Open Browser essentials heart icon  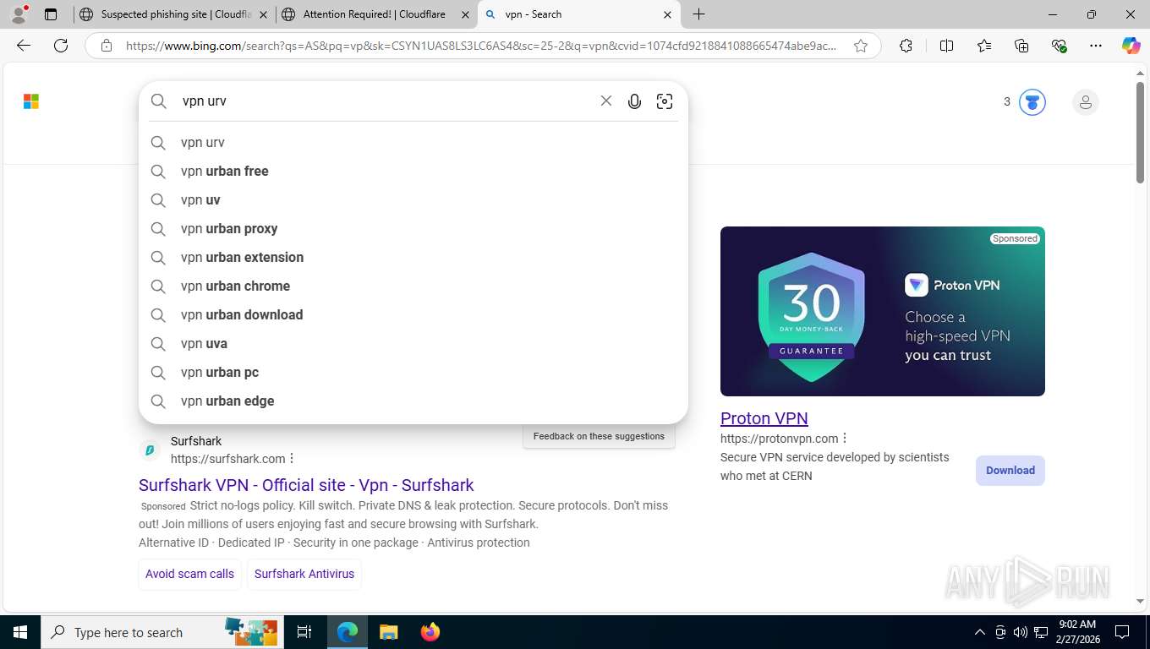pos(1059,46)
